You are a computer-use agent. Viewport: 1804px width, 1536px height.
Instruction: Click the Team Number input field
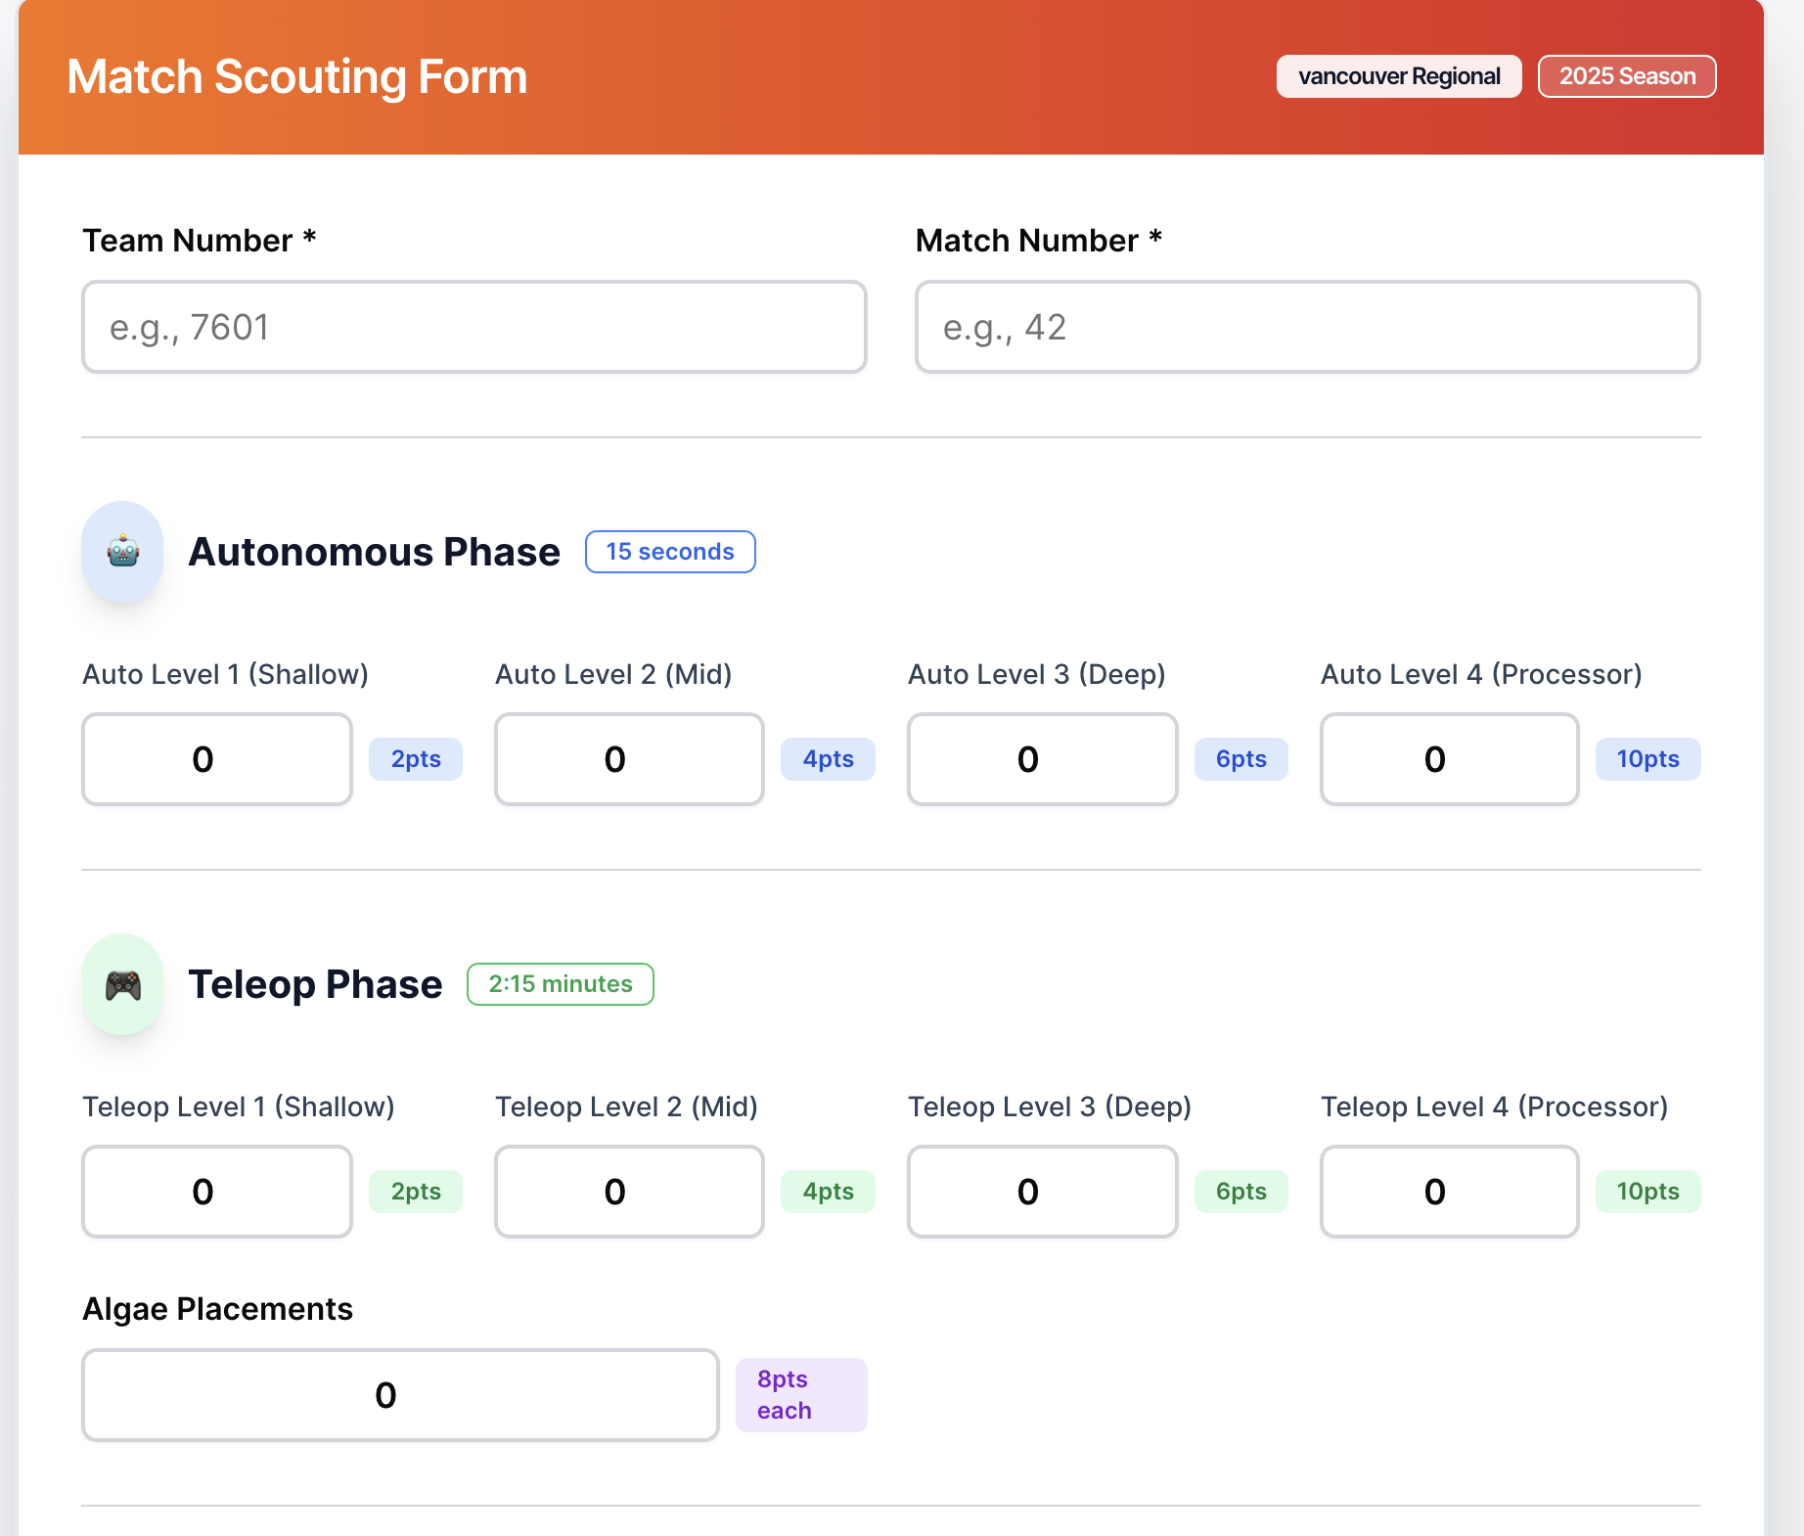coord(474,327)
